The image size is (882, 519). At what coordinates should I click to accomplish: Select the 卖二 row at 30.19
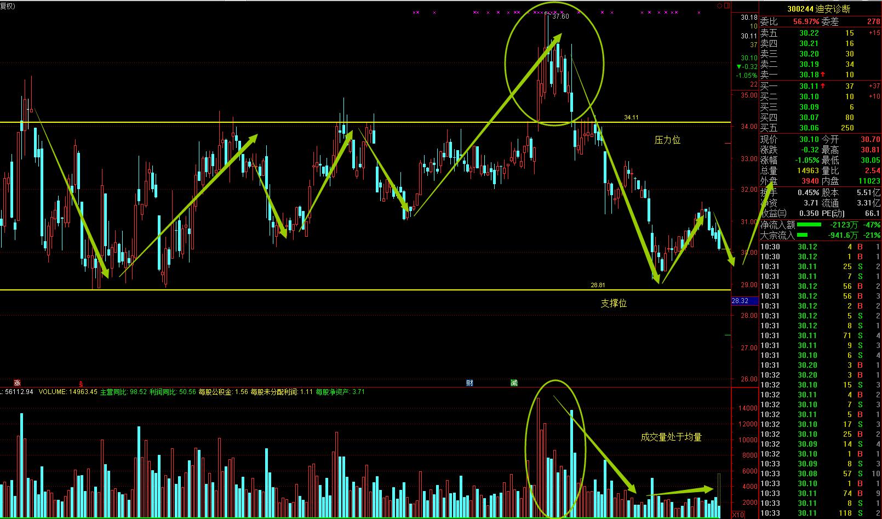820,64
